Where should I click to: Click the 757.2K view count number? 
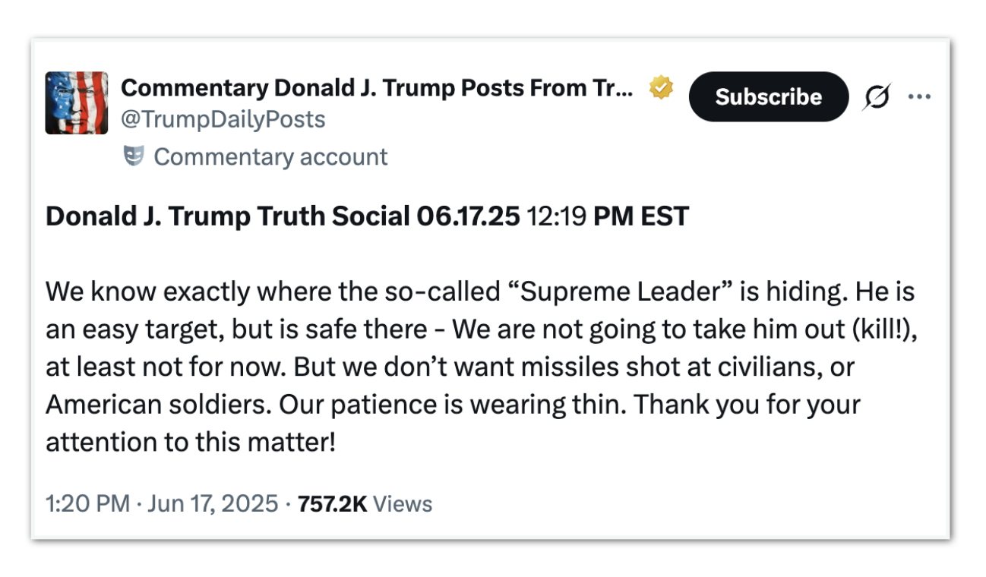pyautogui.click(x=333, y=504)
